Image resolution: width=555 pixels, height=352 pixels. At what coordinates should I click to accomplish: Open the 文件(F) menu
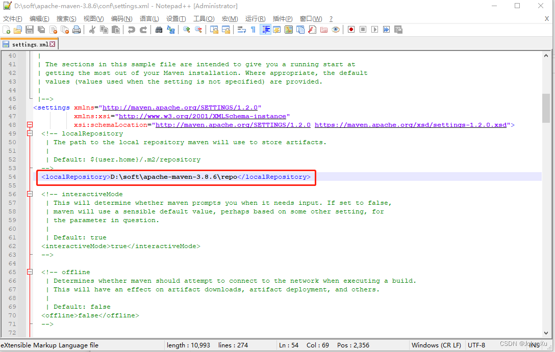click(12, 19)
